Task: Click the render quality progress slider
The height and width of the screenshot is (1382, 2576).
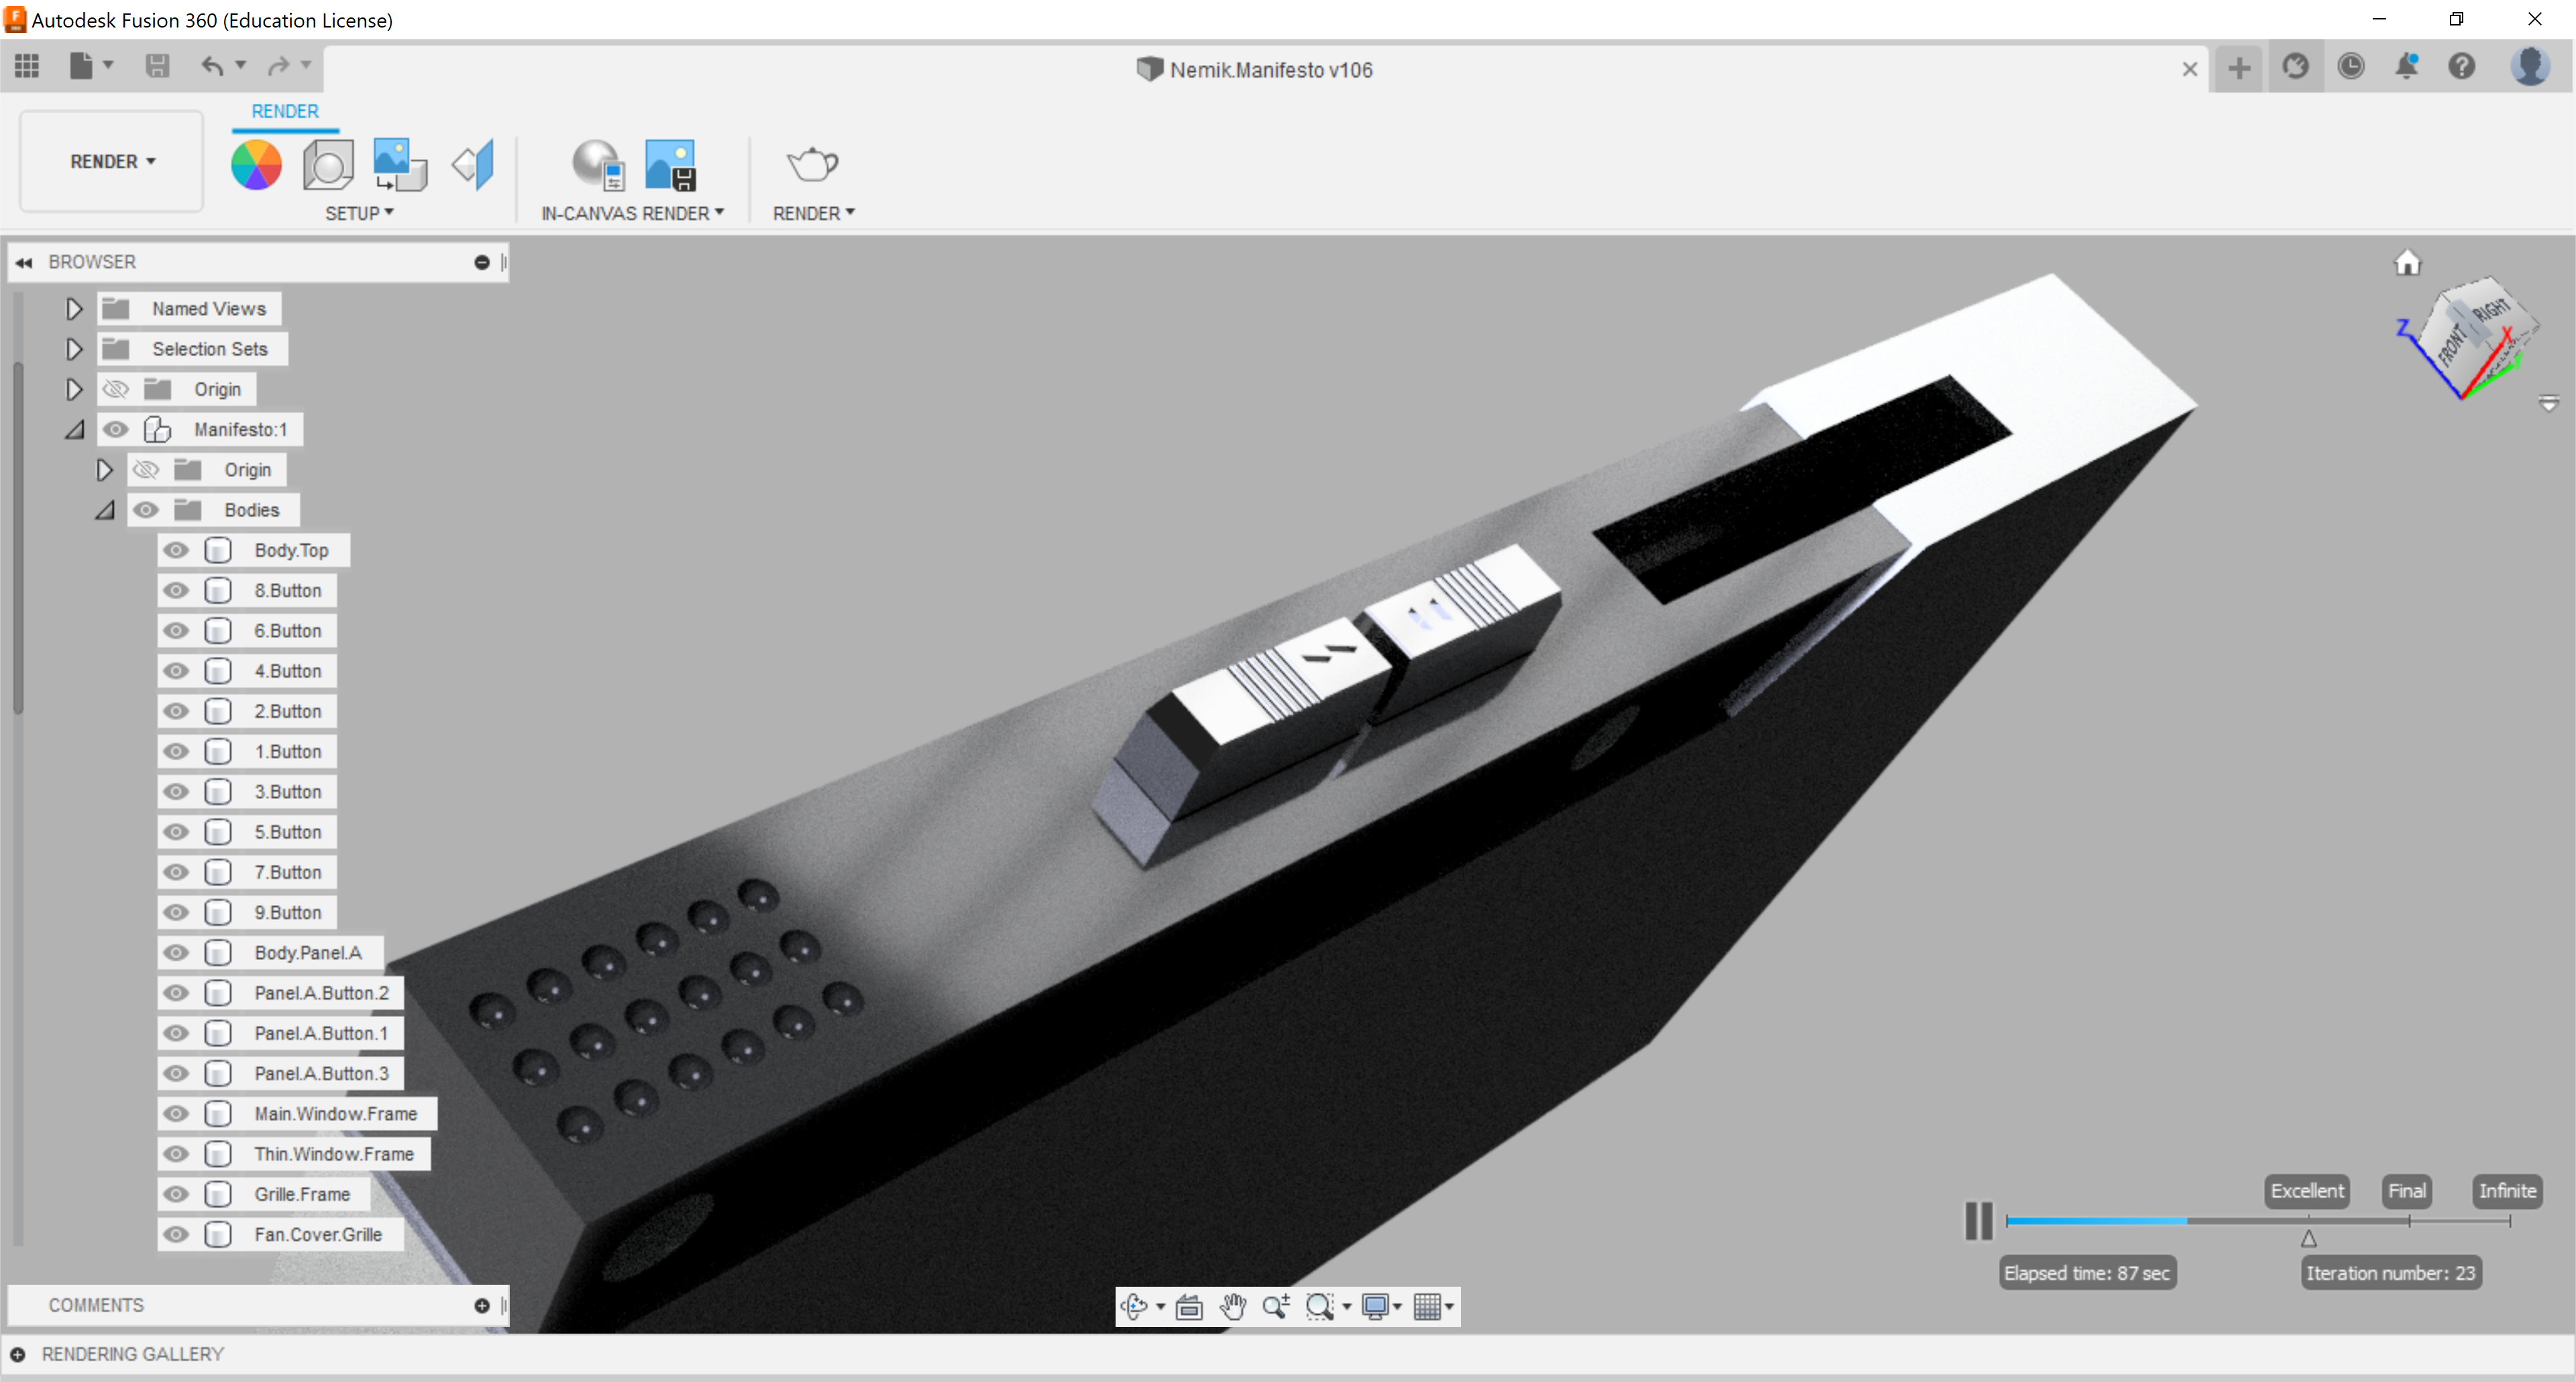Action: click(2258, 1221)
